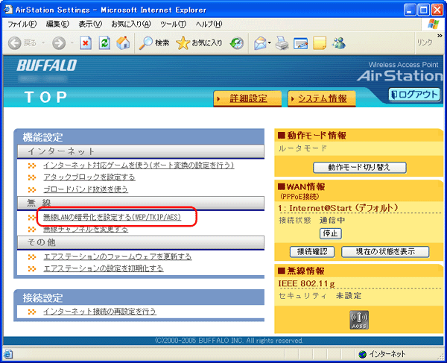This screenshot has height=363, width=447.
Task: Click the Print printer icon
Action: [x=282, y=43]
